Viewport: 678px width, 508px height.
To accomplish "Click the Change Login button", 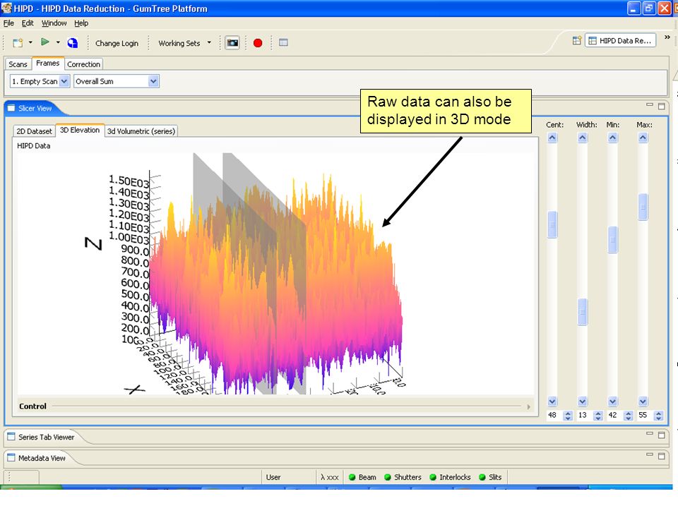I will point(117,43).
